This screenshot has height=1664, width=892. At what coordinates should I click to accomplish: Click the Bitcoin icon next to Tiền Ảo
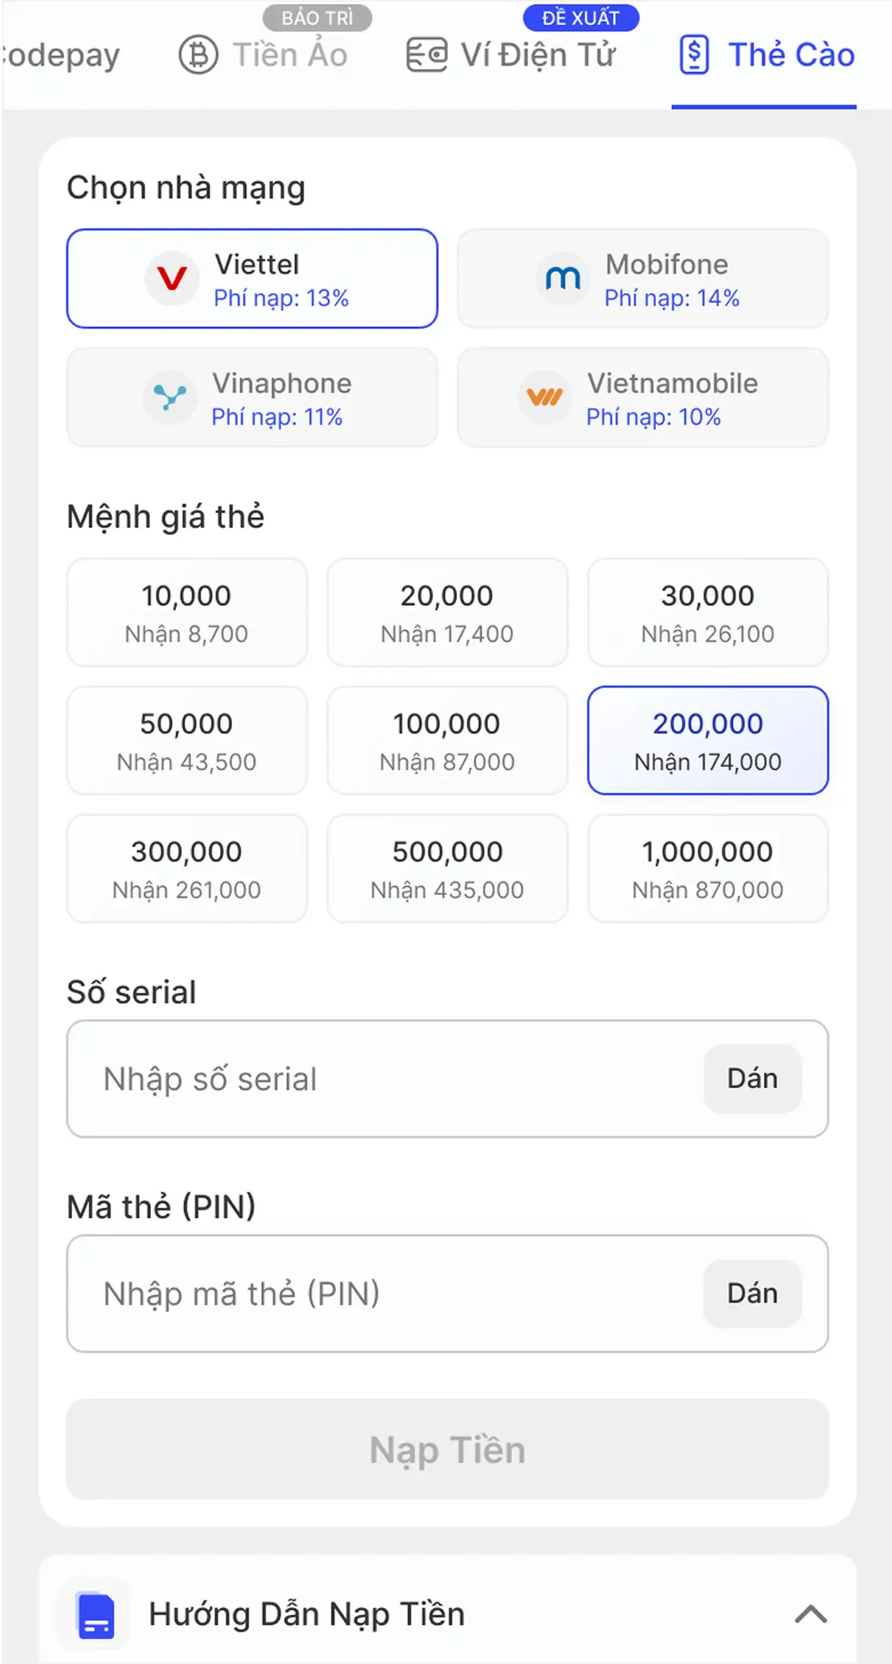pyautogui.click(x=199, y=55)
